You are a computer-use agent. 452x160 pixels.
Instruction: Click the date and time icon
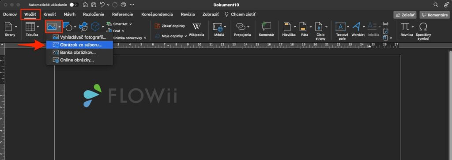point(385,30)
